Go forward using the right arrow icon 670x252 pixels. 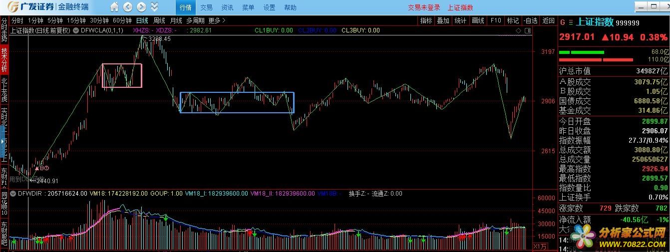pyautogui.click(x=141, y=7)
